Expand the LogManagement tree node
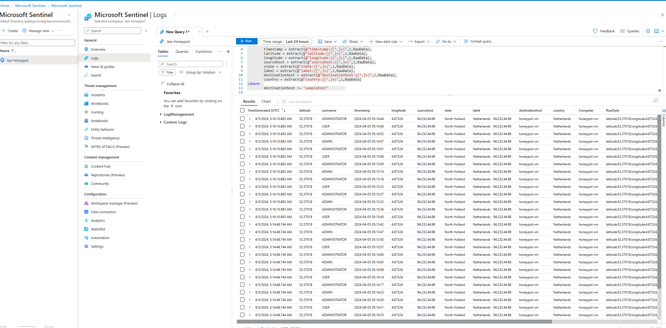 161,114
